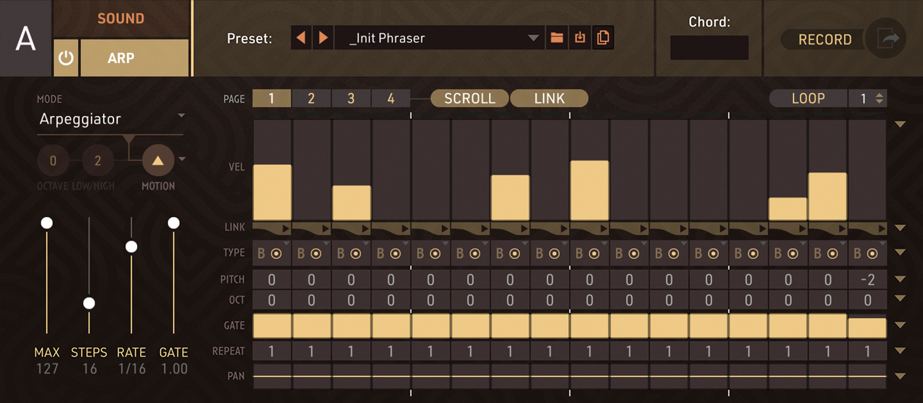This screenshot has width=923, height=403.
Task: Toggle the RECORD button
Action: coord(825,39)
